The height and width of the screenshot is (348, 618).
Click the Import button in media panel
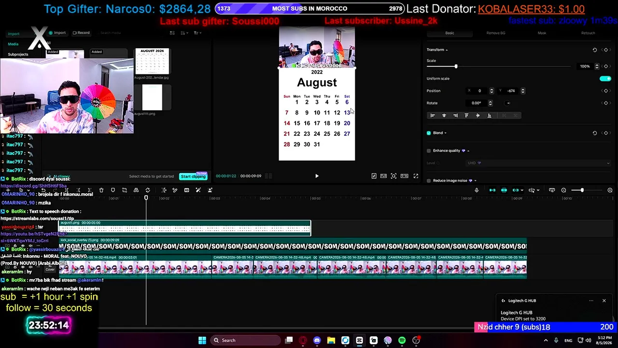point(57,33)
